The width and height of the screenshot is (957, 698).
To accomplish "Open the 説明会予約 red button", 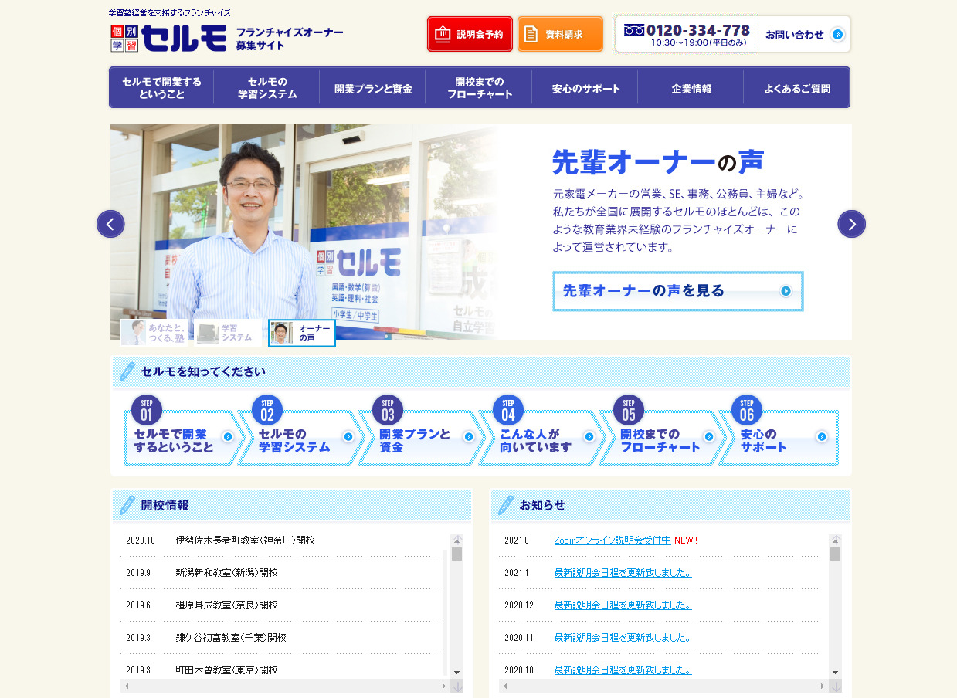I will pyautogui.click(x=470, y=34).
